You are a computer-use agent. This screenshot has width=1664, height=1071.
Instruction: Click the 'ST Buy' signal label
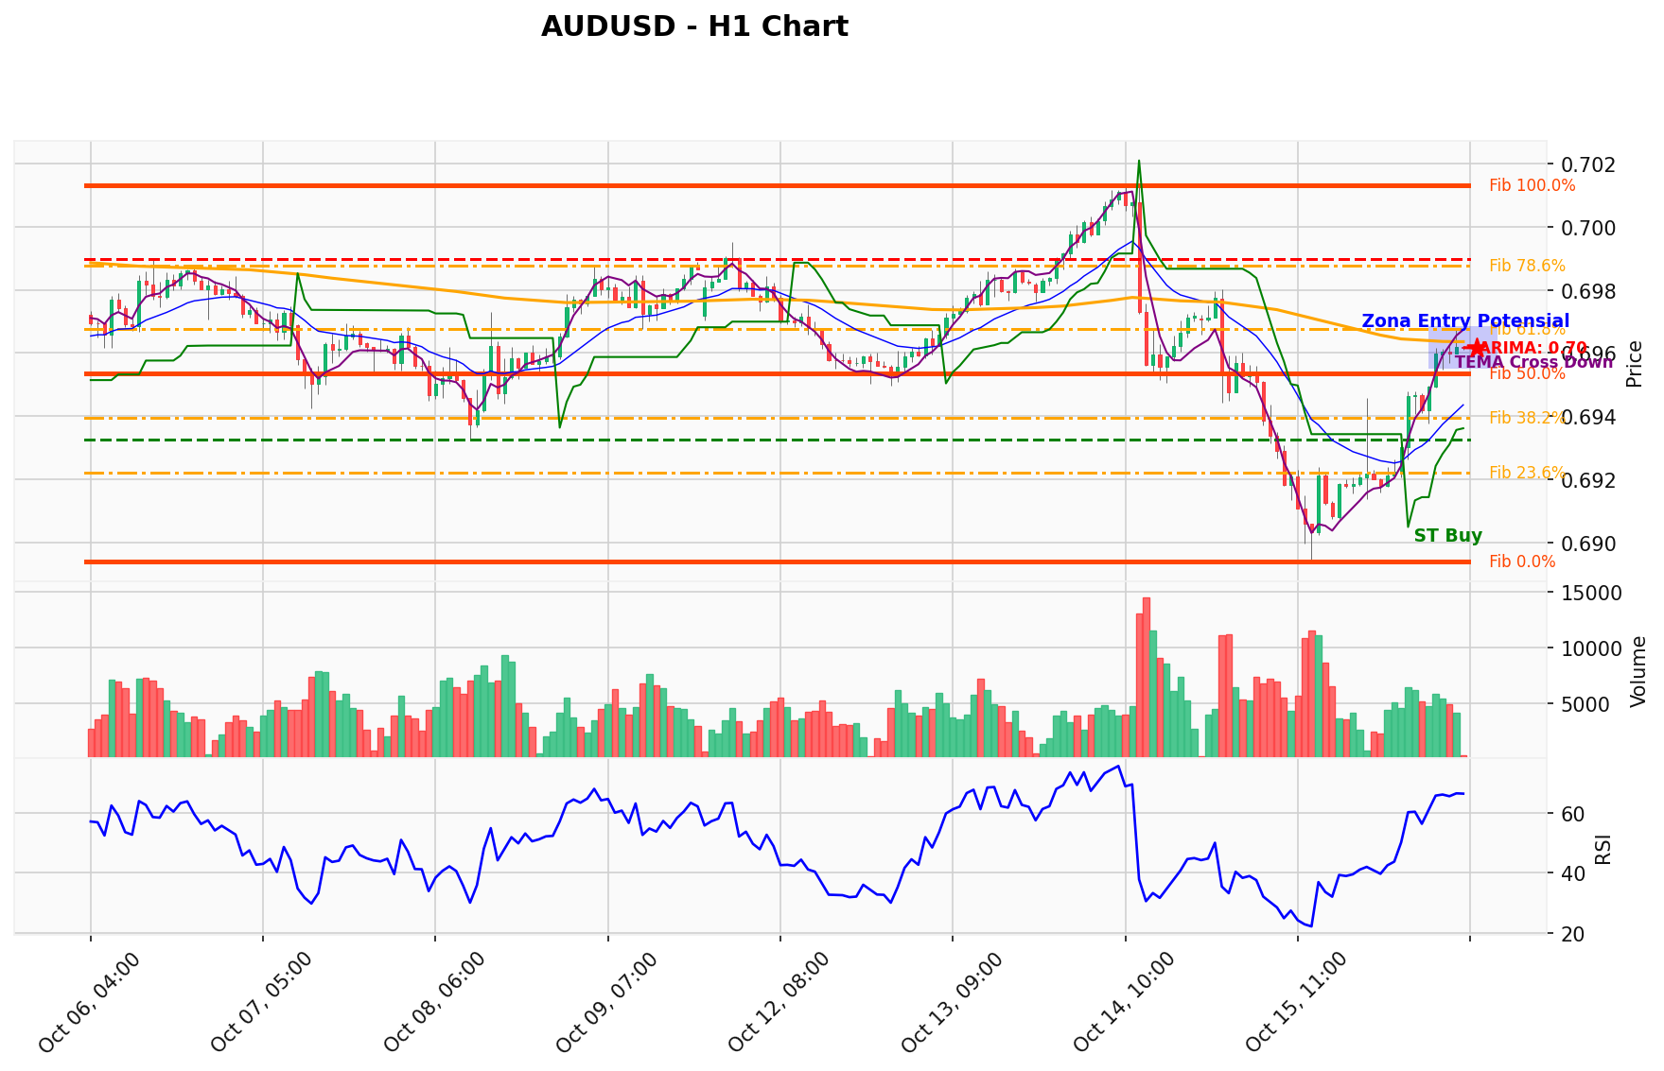point(1447,536)
